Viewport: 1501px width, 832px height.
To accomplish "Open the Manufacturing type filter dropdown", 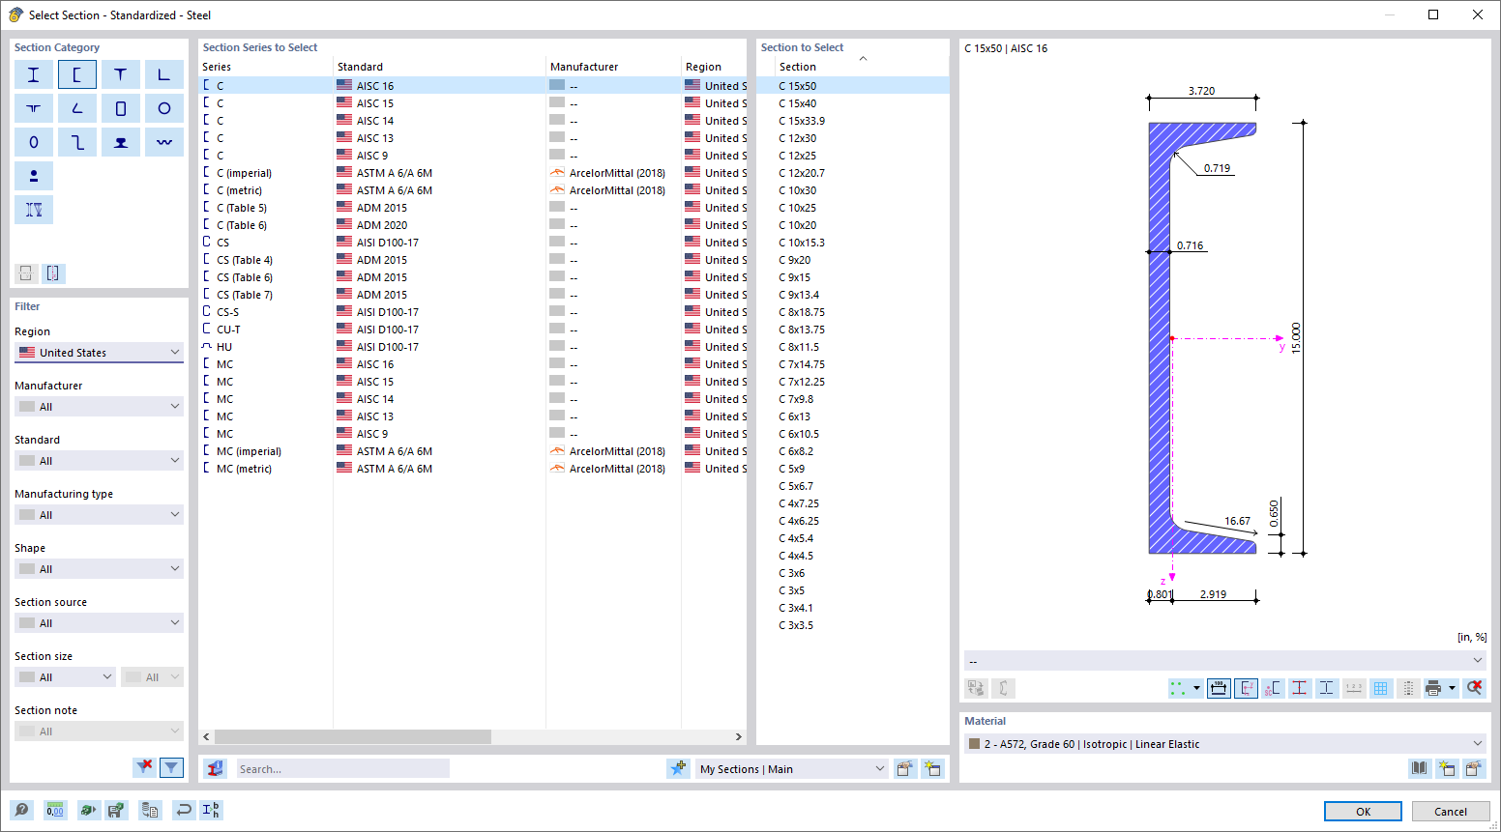I will coord(99,515).
